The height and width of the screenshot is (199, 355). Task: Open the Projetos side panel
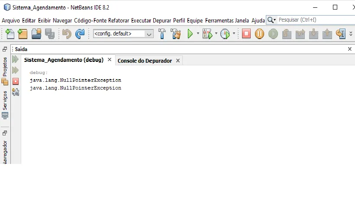(x=5, y=71)
